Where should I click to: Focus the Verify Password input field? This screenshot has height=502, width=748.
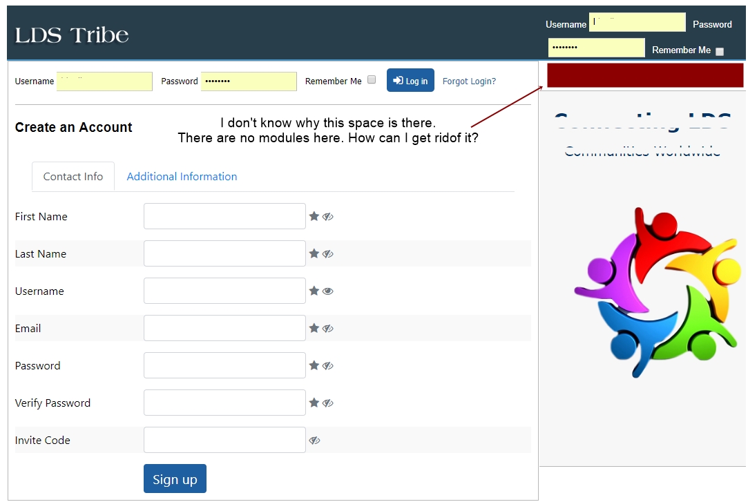(224, 403)
